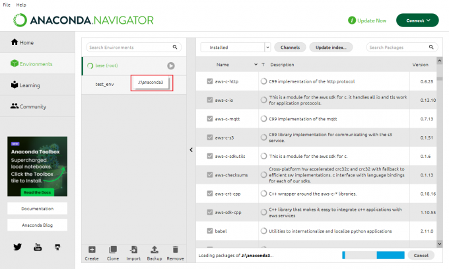
Task: Click the package list vertical scrollbar thumb
Action: click(x=440, y=79)
